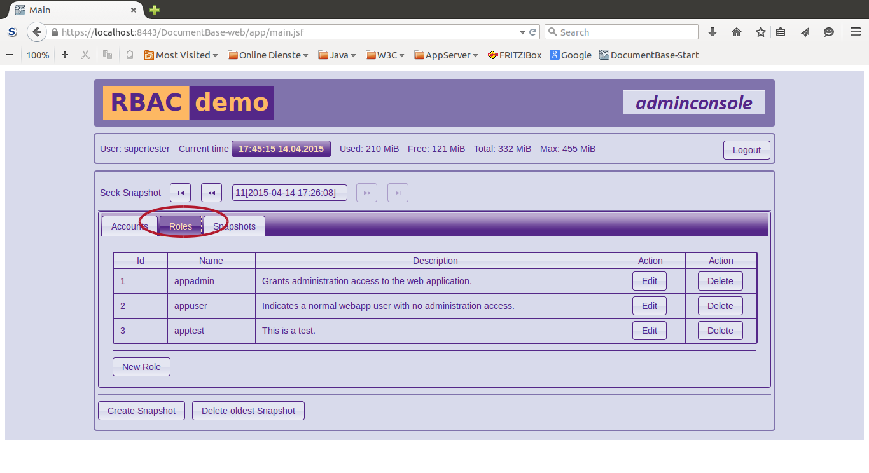Bookmark this page with the star icon
Viewport: 869px width, 473px height.
pyautogui.click(x=760, y=32)
